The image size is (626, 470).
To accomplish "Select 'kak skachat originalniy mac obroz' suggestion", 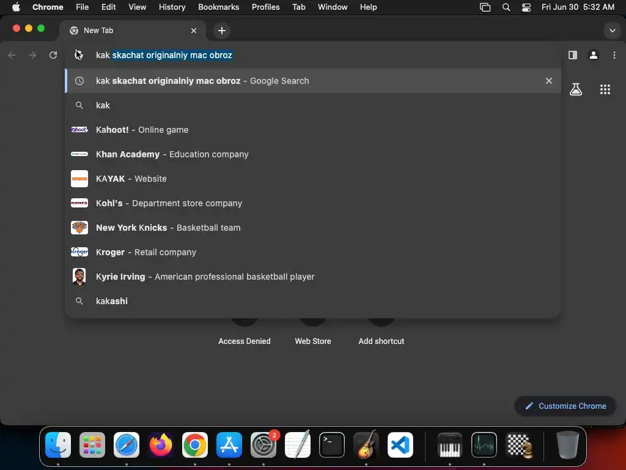I will [x=313, y=81].
